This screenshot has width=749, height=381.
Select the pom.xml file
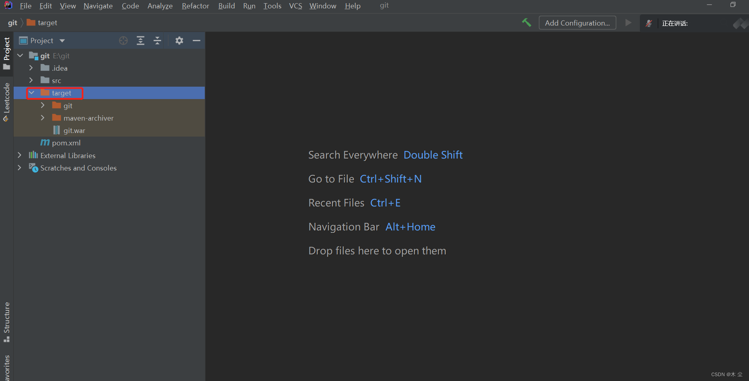pos(66,143)
